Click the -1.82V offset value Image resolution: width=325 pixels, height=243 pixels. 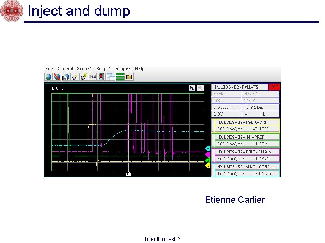[265, 144]
